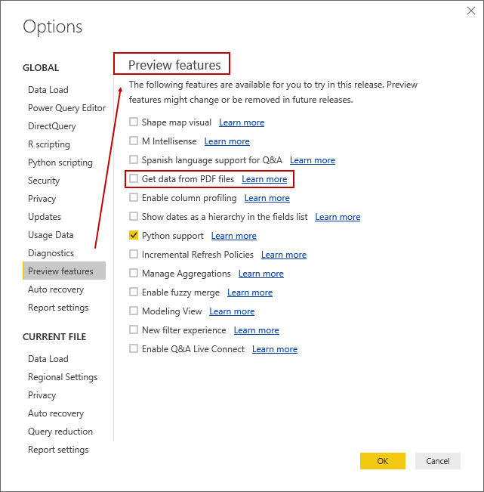
Task: Open Query reduction settings
Action: (60, 432)
